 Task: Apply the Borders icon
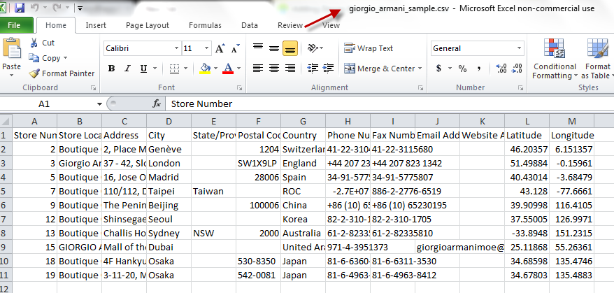tap(174, 69)
